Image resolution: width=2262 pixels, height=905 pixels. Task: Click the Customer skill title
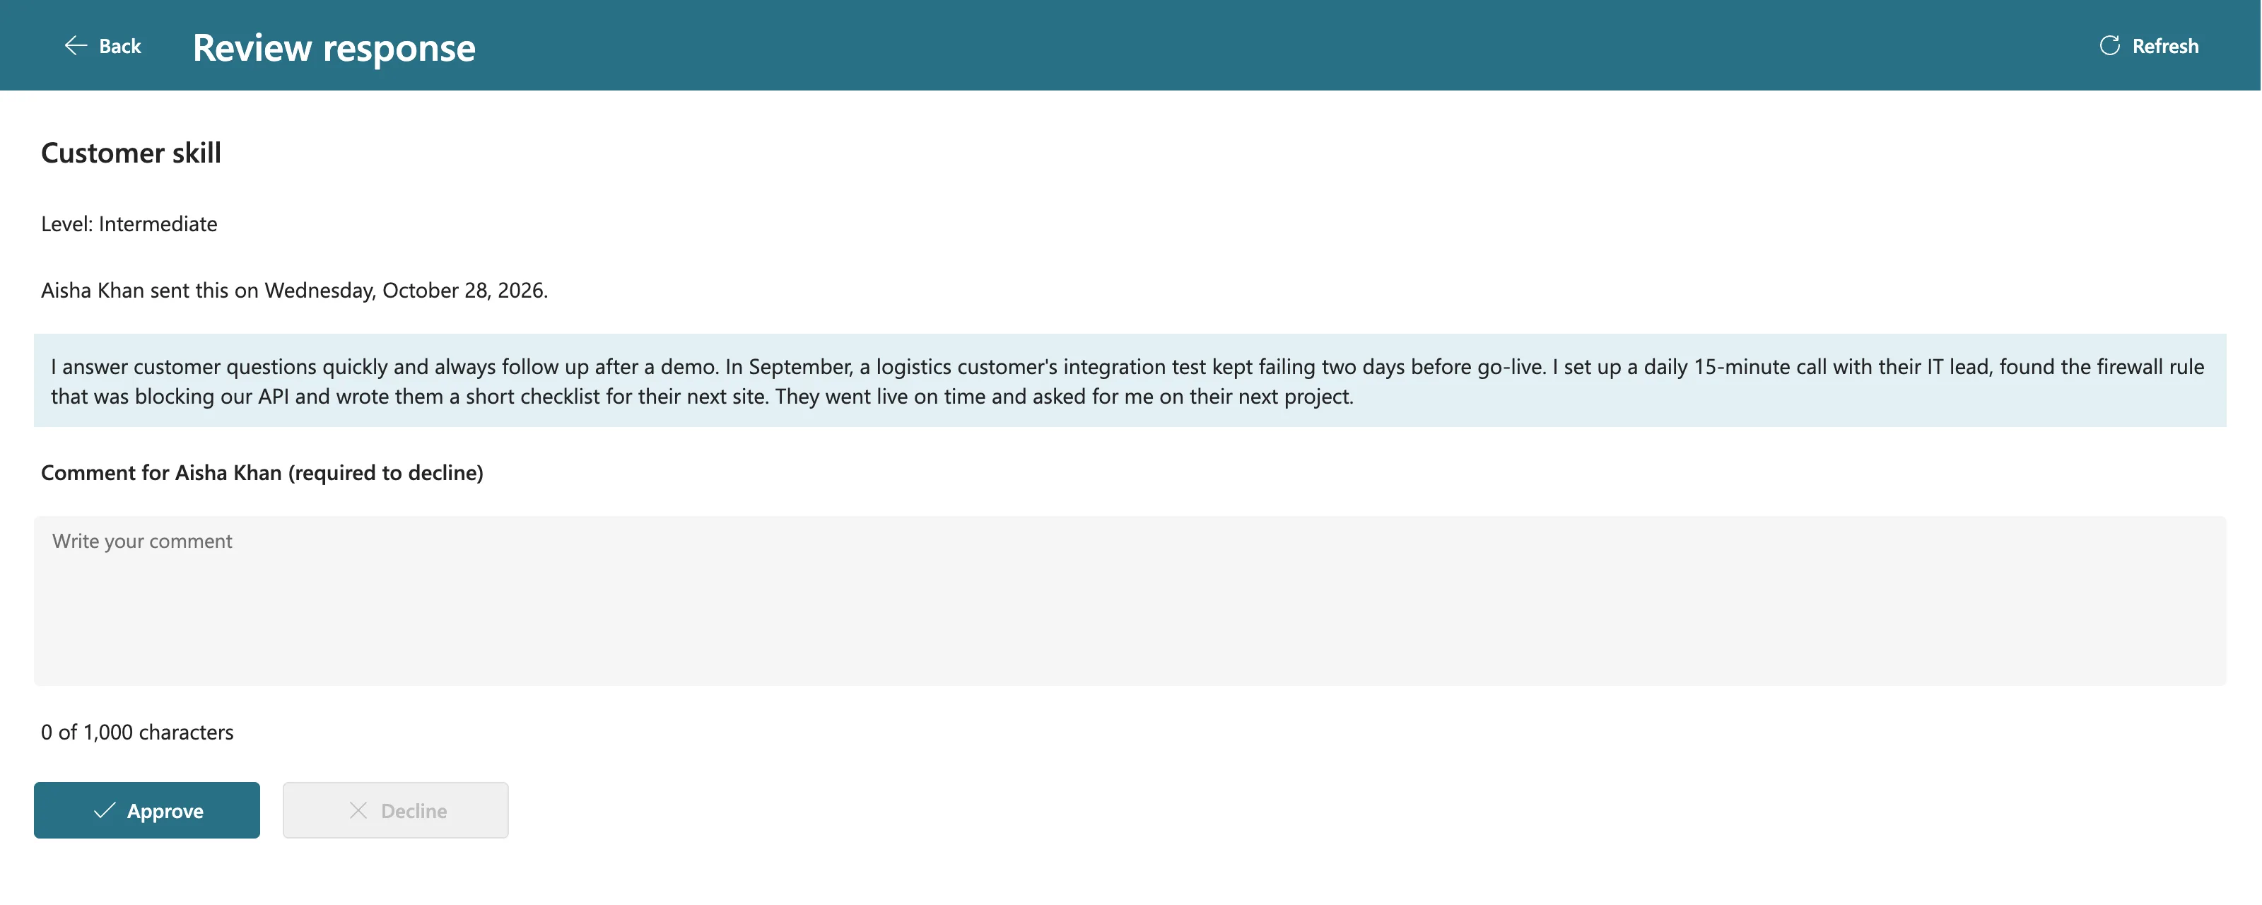pyautogui.click(x=131, y=153)
